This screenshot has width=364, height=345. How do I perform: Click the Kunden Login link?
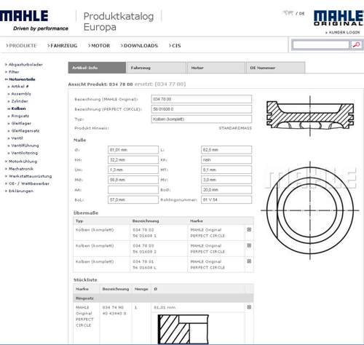click(342, 33)
